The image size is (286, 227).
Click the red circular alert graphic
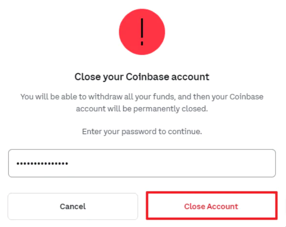(x=142, y=32)
